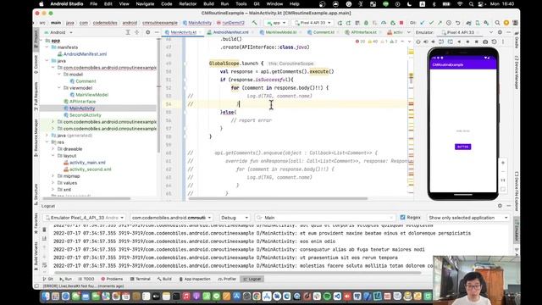Click emulator overview square button
Viewport: 542px width, 305px height.
point(476,42)
